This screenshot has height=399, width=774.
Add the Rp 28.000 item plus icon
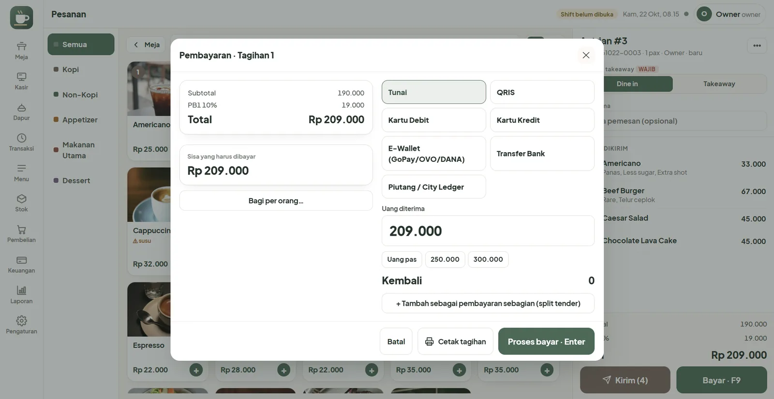point(284,370)
